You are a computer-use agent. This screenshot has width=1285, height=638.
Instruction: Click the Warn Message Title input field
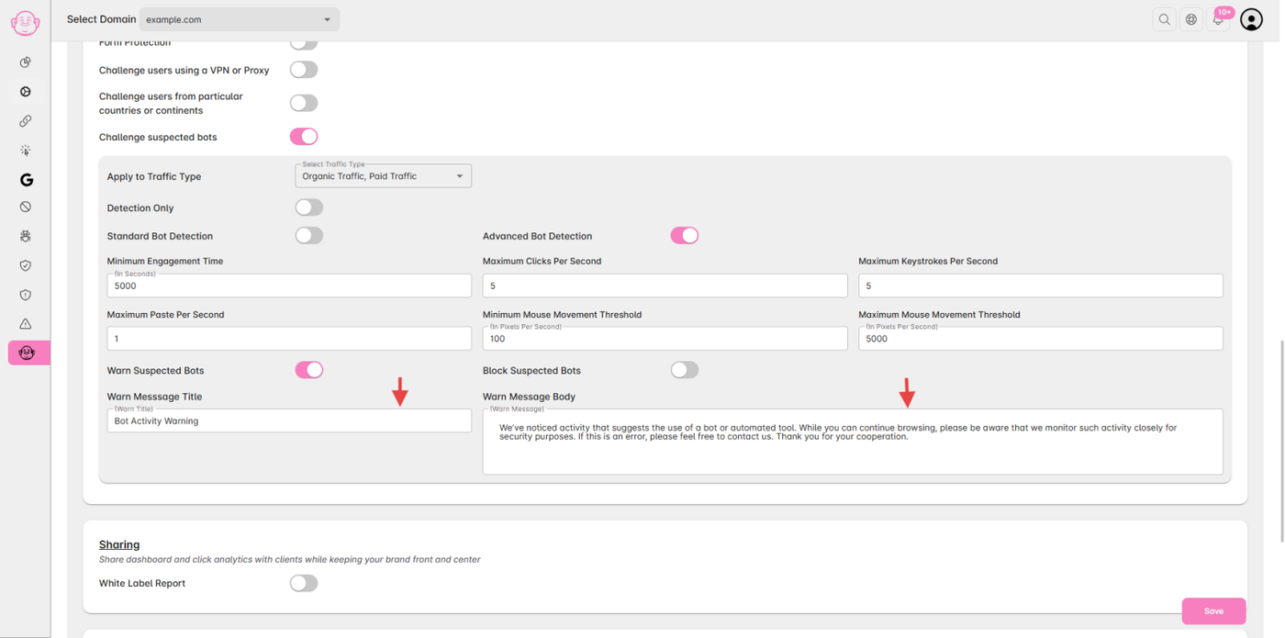[x=289, y=421]
